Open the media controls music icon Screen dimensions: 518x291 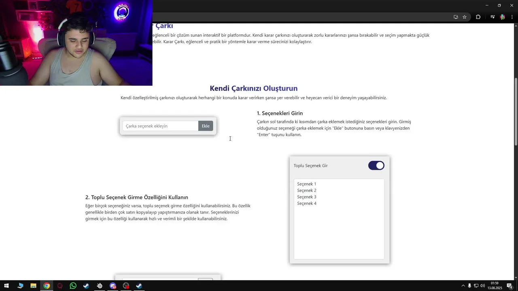point(493,17)
